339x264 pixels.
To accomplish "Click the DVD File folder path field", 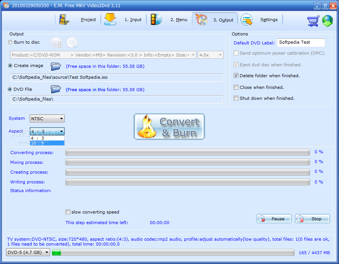I will tap(117, 99).
